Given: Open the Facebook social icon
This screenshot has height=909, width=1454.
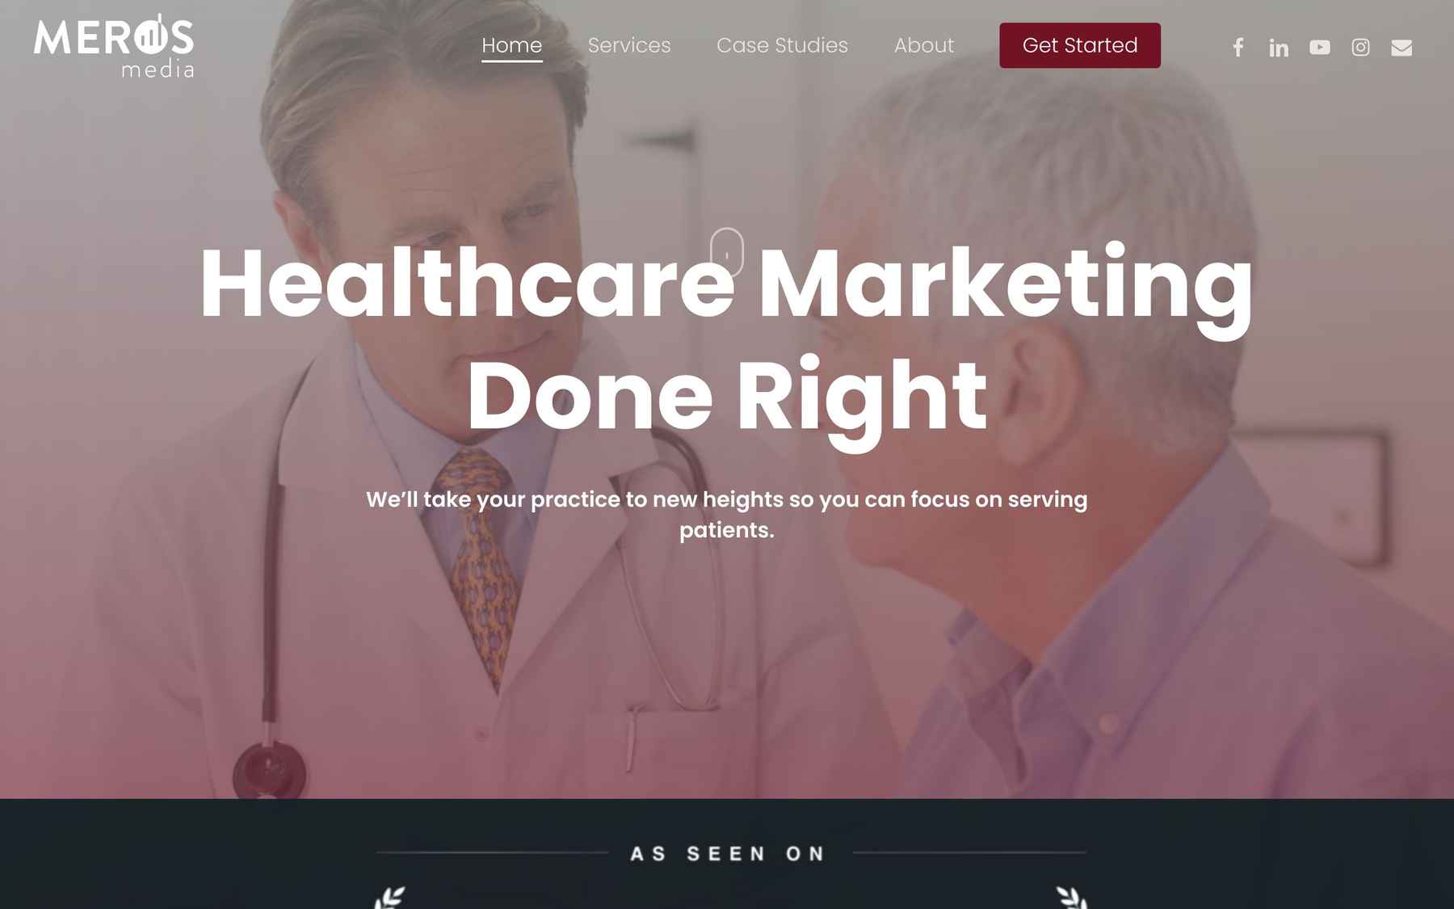Looking at the screenshot, I should click(x=1238, y=47).
